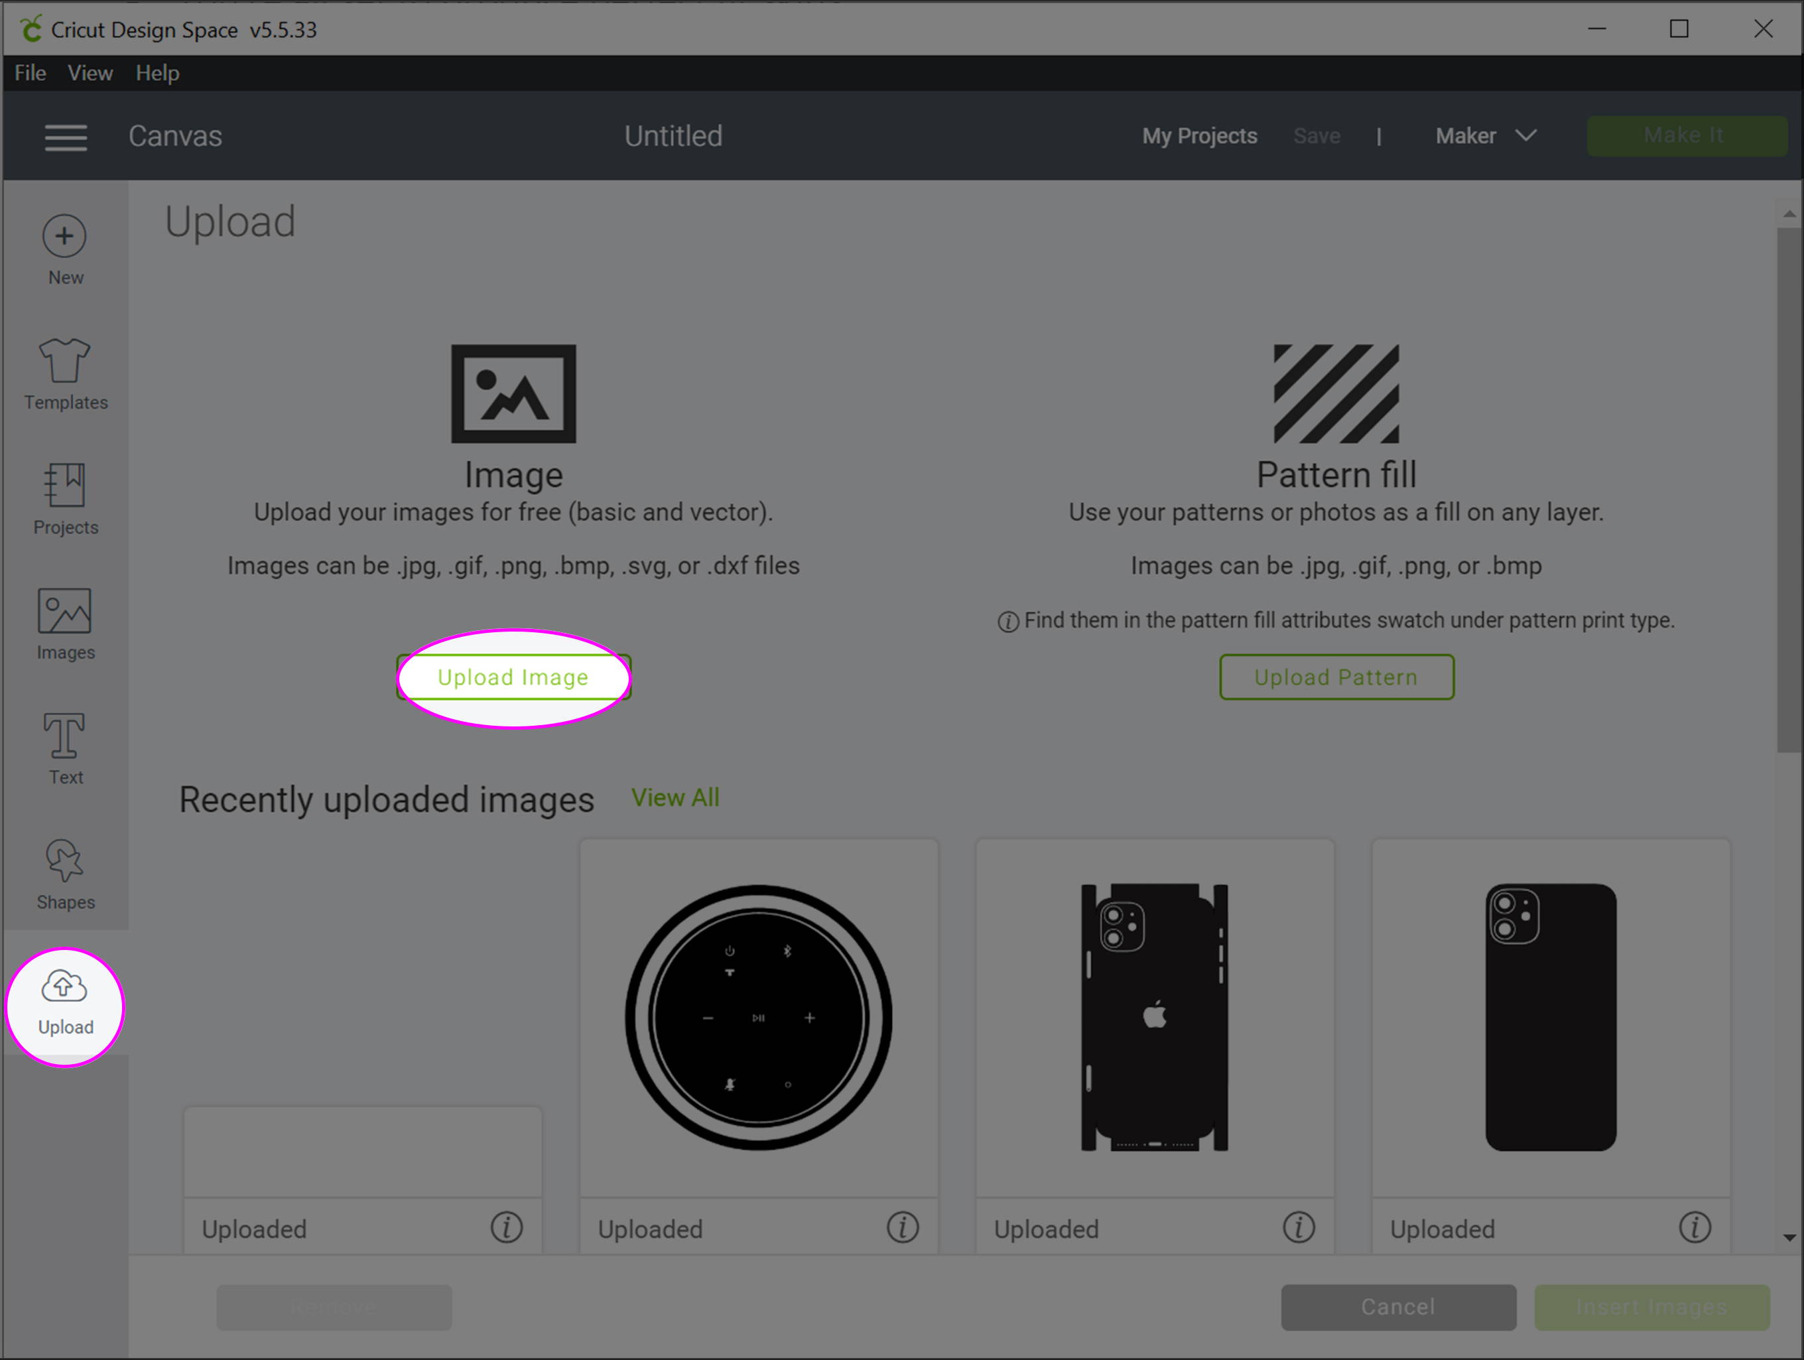Click the large Image picture icon
Screen dimensions: 1804x1360
(x=514, y=394)
